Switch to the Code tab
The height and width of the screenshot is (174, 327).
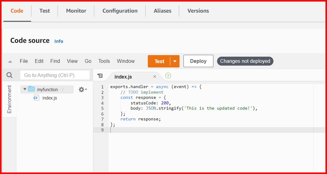click(x=17, y=11)
